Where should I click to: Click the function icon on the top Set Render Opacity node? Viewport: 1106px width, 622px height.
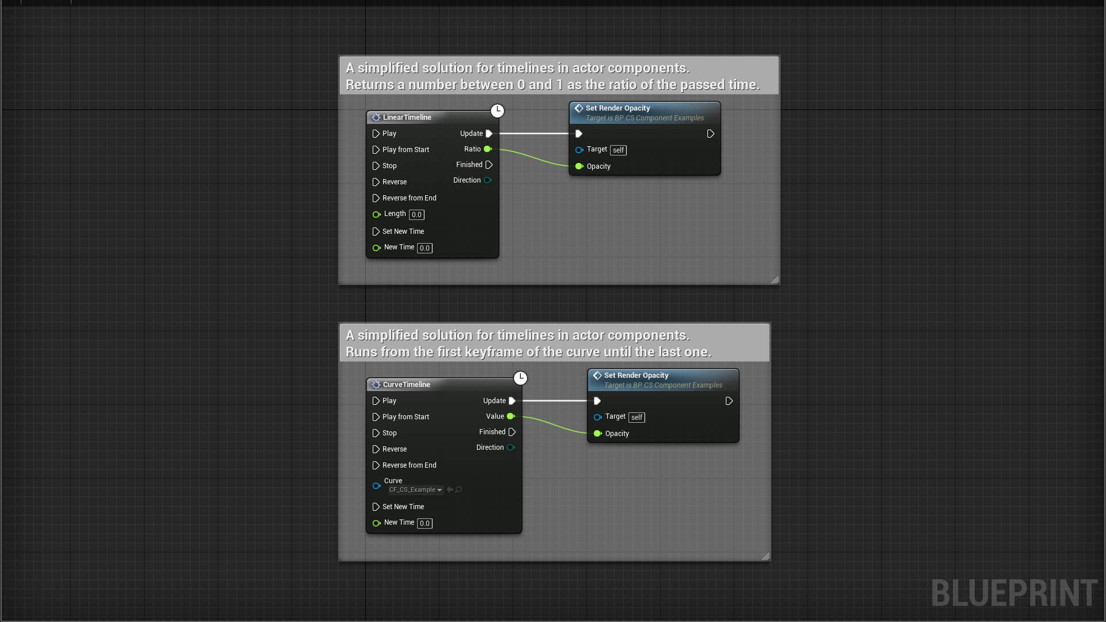point(579,108)
